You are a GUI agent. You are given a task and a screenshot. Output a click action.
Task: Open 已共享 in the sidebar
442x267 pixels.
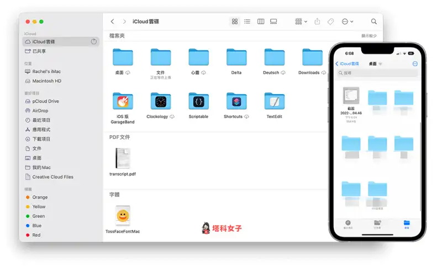point(35,51)
